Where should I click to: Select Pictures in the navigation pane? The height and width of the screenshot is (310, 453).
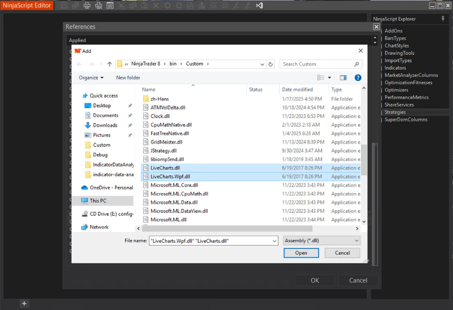[x=101, y=135]
